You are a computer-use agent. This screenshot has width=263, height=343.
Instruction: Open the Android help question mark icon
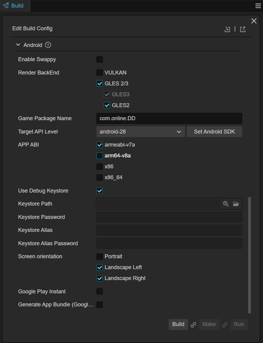[48, 45]
